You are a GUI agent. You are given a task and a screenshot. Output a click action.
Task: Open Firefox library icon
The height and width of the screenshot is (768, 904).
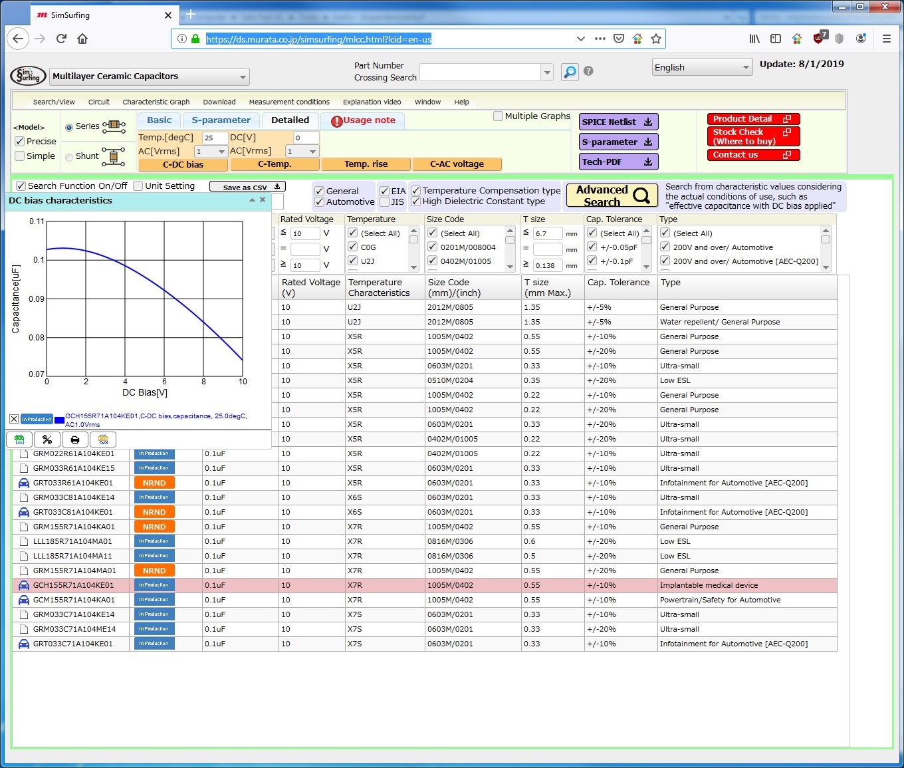pyautogui.click(x=754, y=39)
